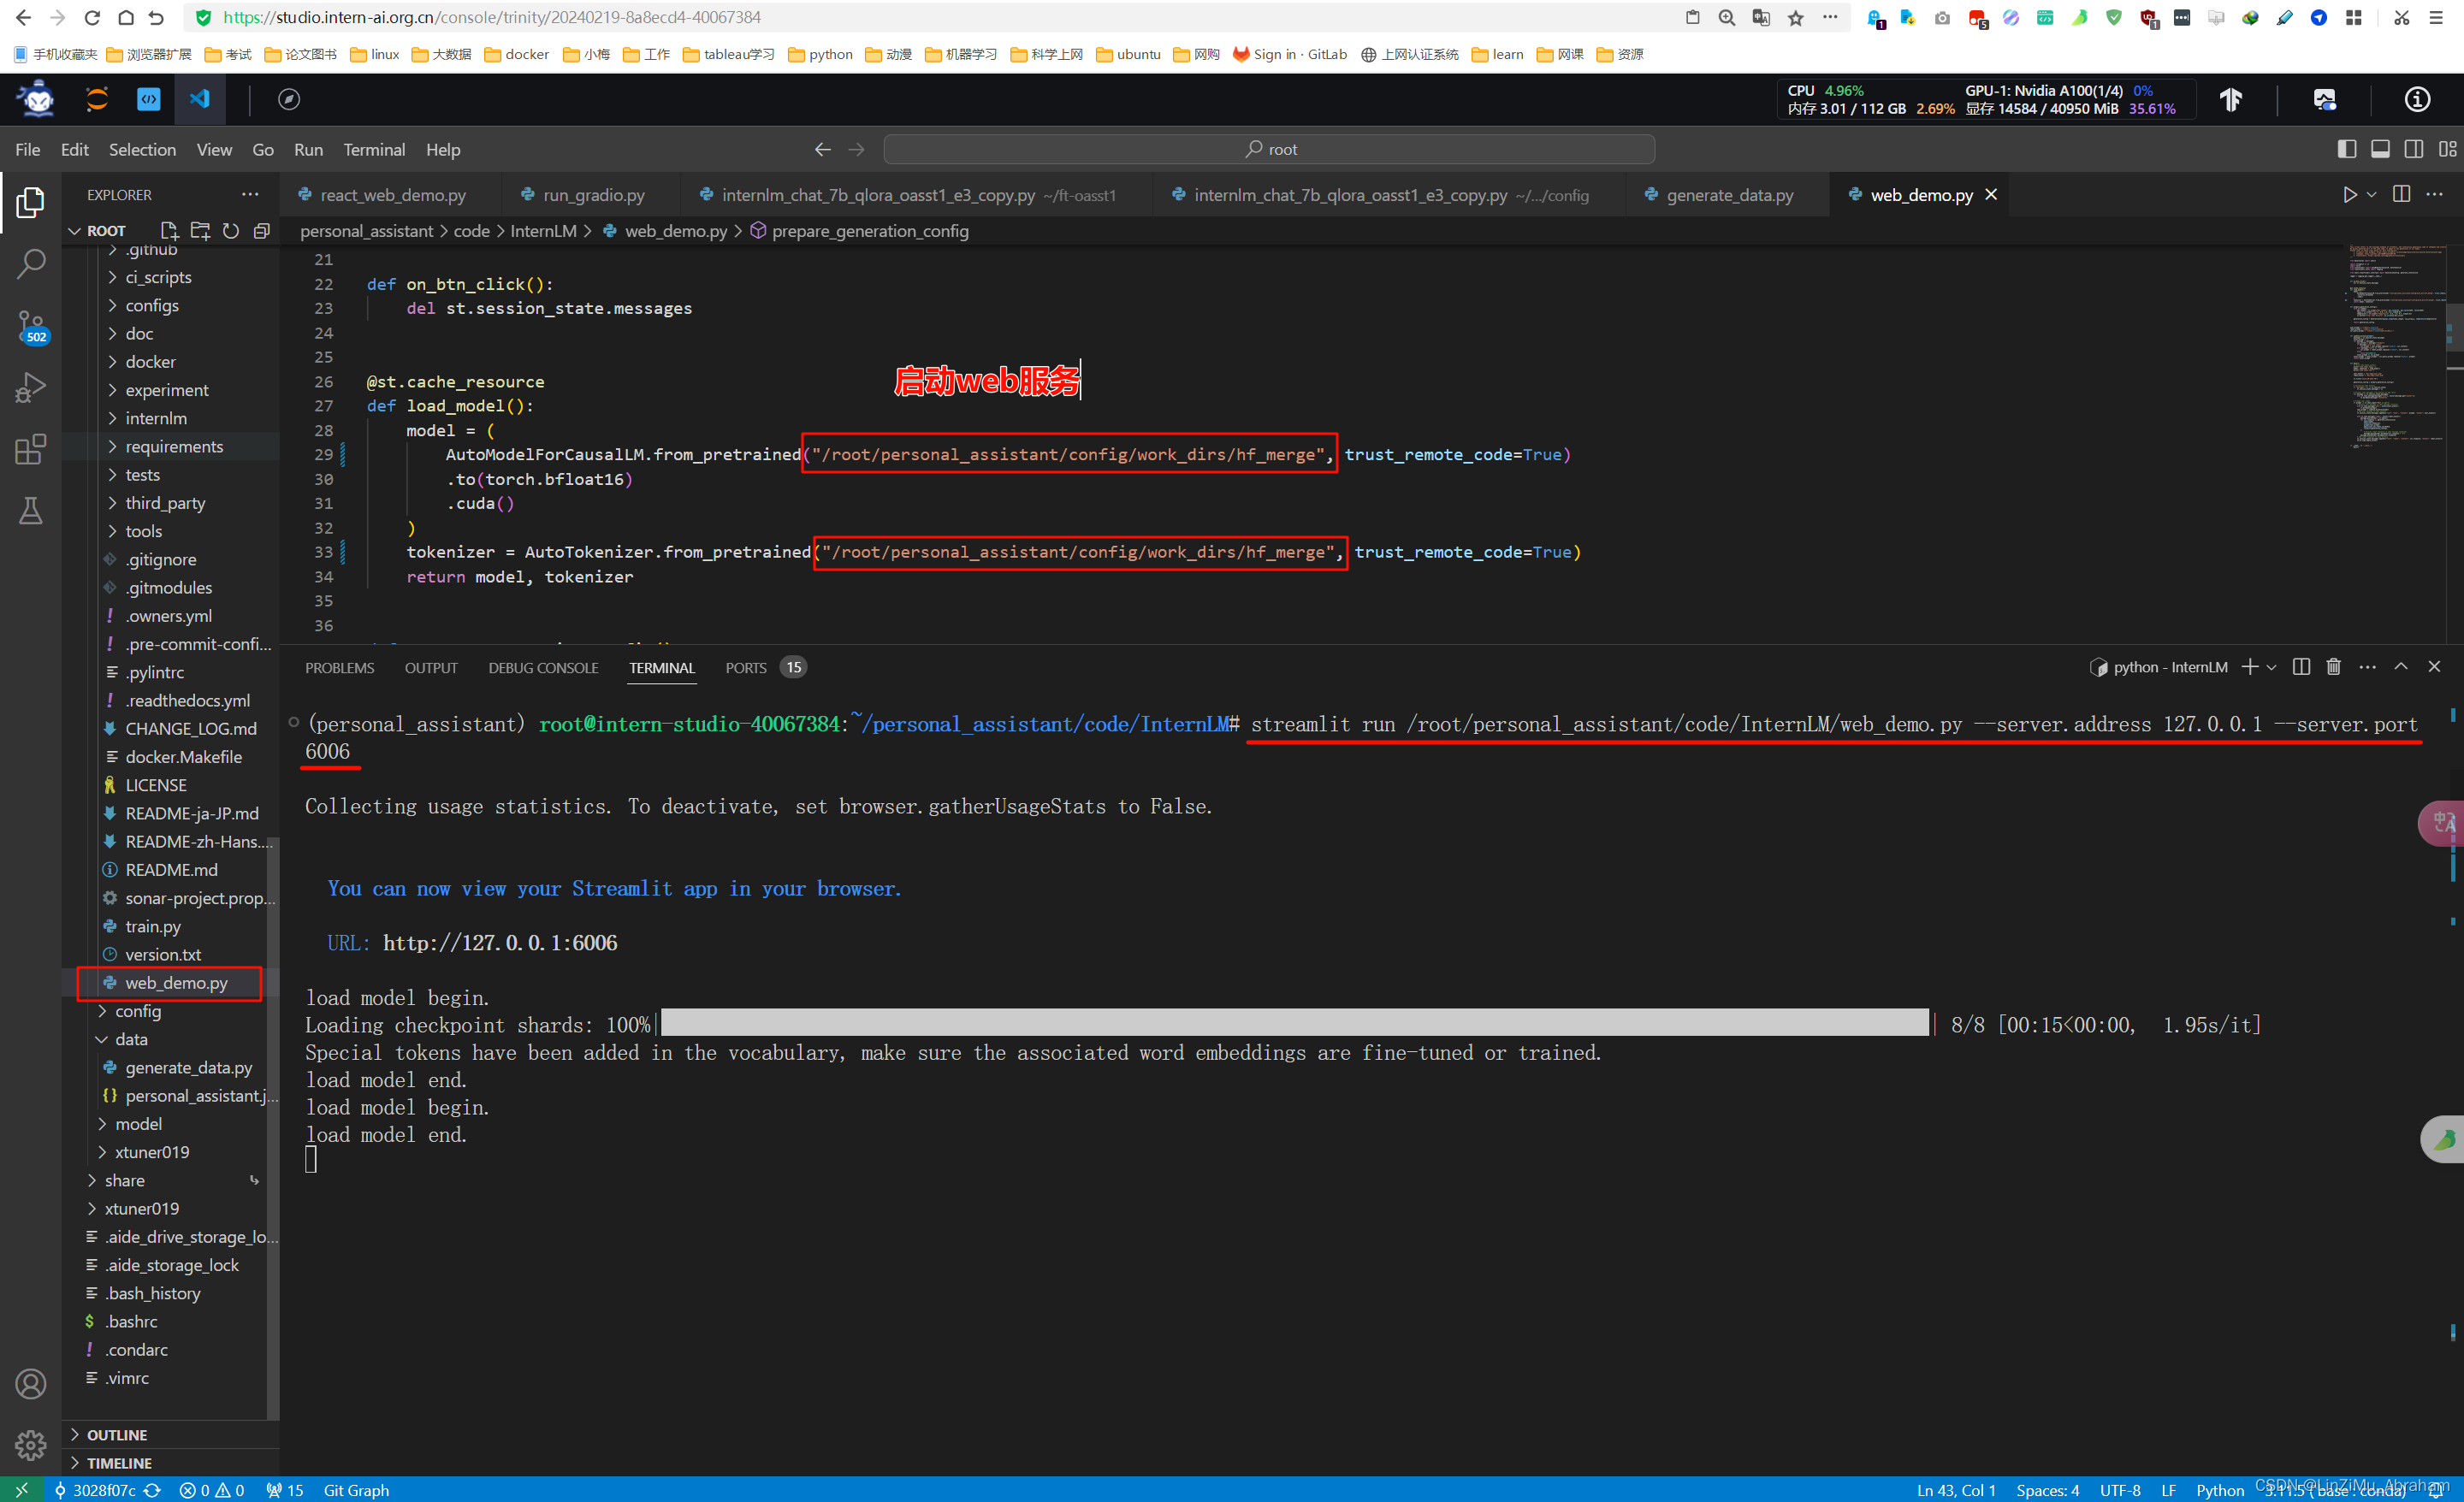2464x1502 pixels.
Task: Customize layout button in title bar
Action: [x=2447, y=149]
